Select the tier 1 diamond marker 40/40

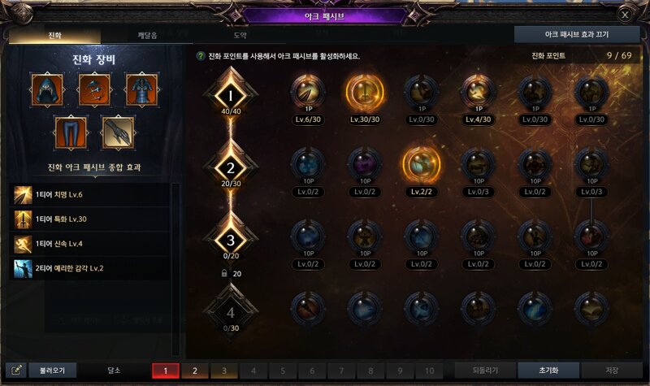click(x=231, y=96)
